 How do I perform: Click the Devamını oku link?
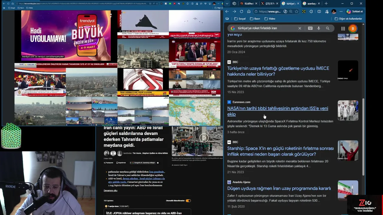coord(110,191)
